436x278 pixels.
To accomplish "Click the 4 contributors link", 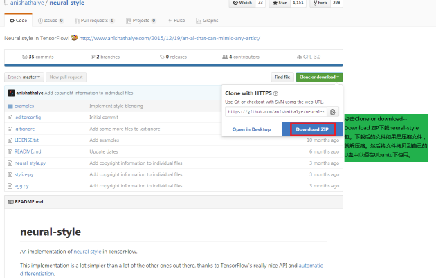I will pos(241,57).
